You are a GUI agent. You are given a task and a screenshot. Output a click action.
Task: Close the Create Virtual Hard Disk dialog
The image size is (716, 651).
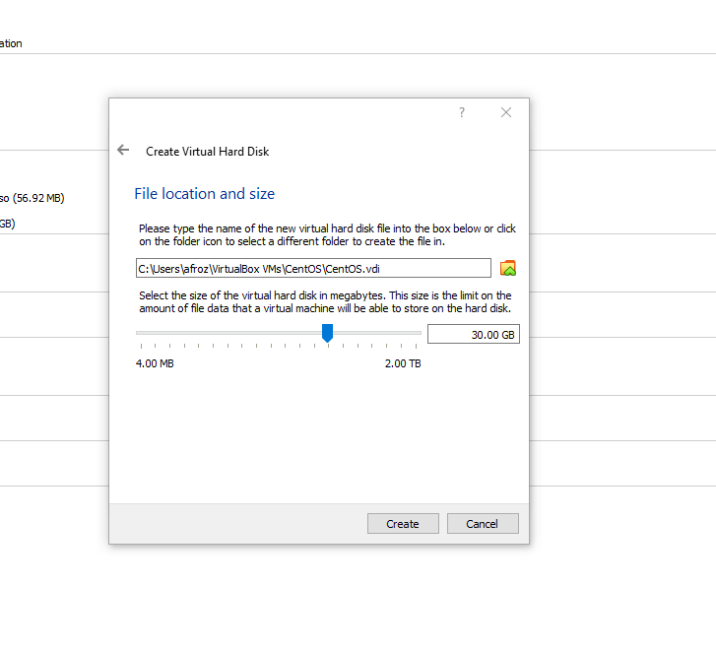pyautogui.click(x=506, y=112)
